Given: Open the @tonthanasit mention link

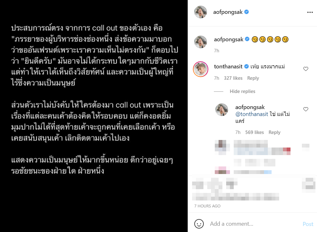Looking at the screenshot, I should (x=252, y=114).
